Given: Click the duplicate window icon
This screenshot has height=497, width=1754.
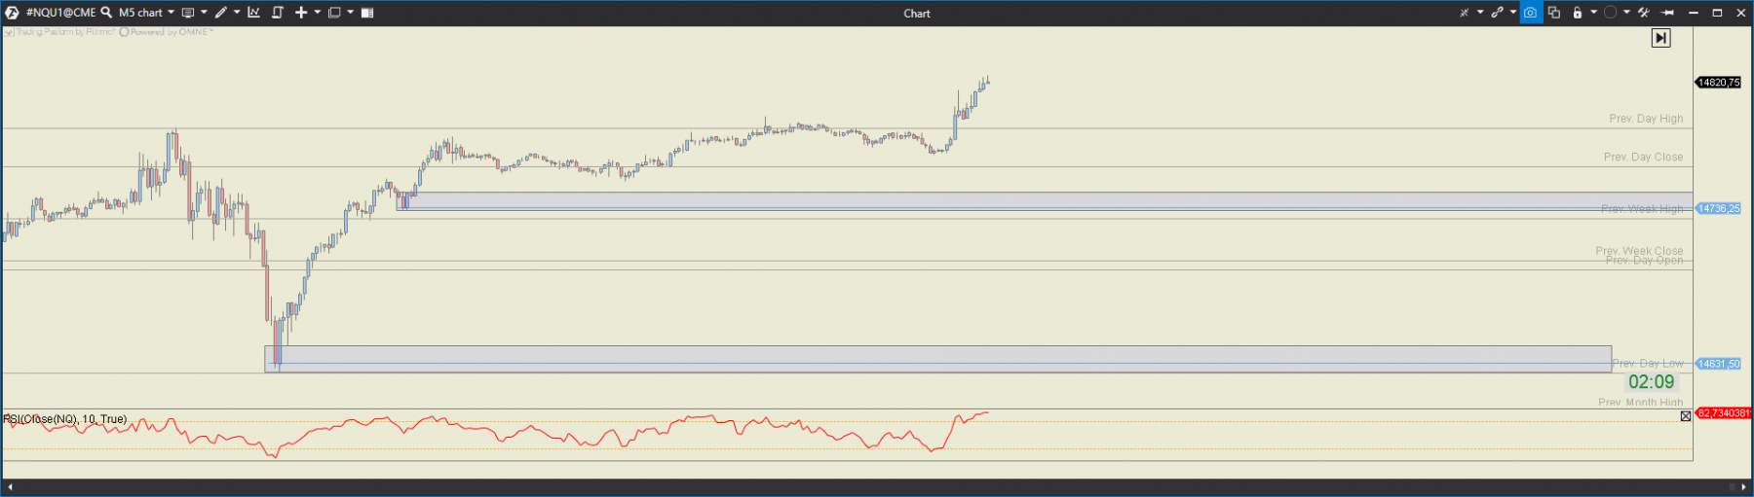Looking at the screenshot, I should point(1554,13).
